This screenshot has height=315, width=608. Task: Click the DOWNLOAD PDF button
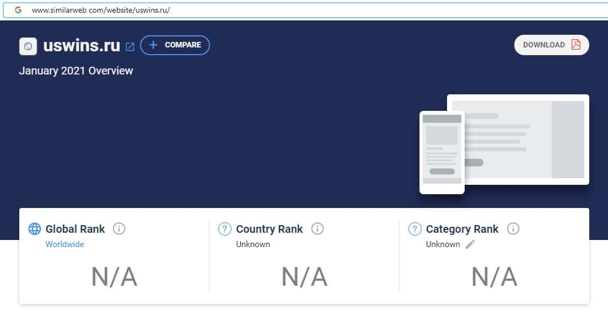pyautogui.click(x=551, y=45)
